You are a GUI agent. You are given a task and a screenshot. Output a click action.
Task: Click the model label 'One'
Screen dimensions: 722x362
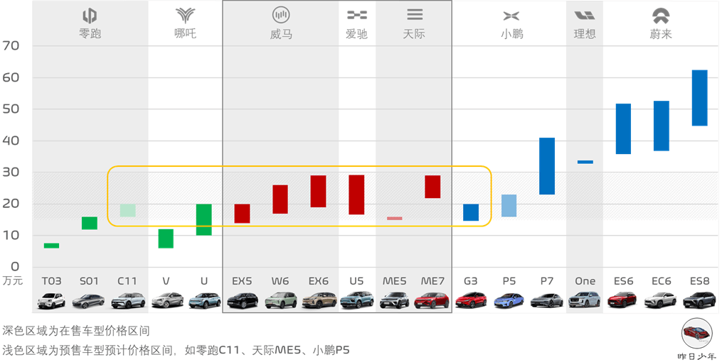[585, 281]
